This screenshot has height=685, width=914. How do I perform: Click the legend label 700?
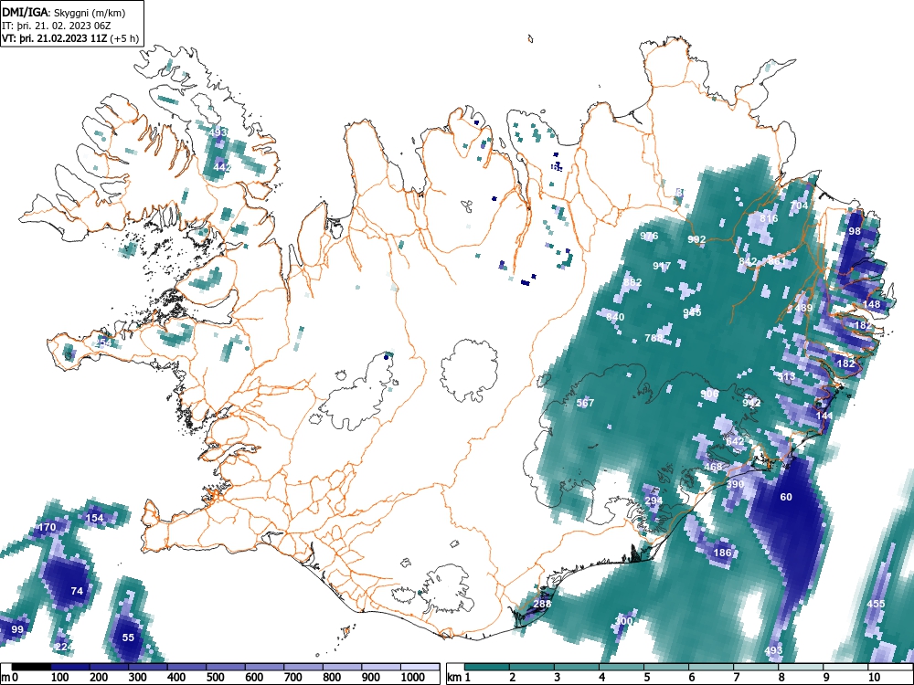293,677
